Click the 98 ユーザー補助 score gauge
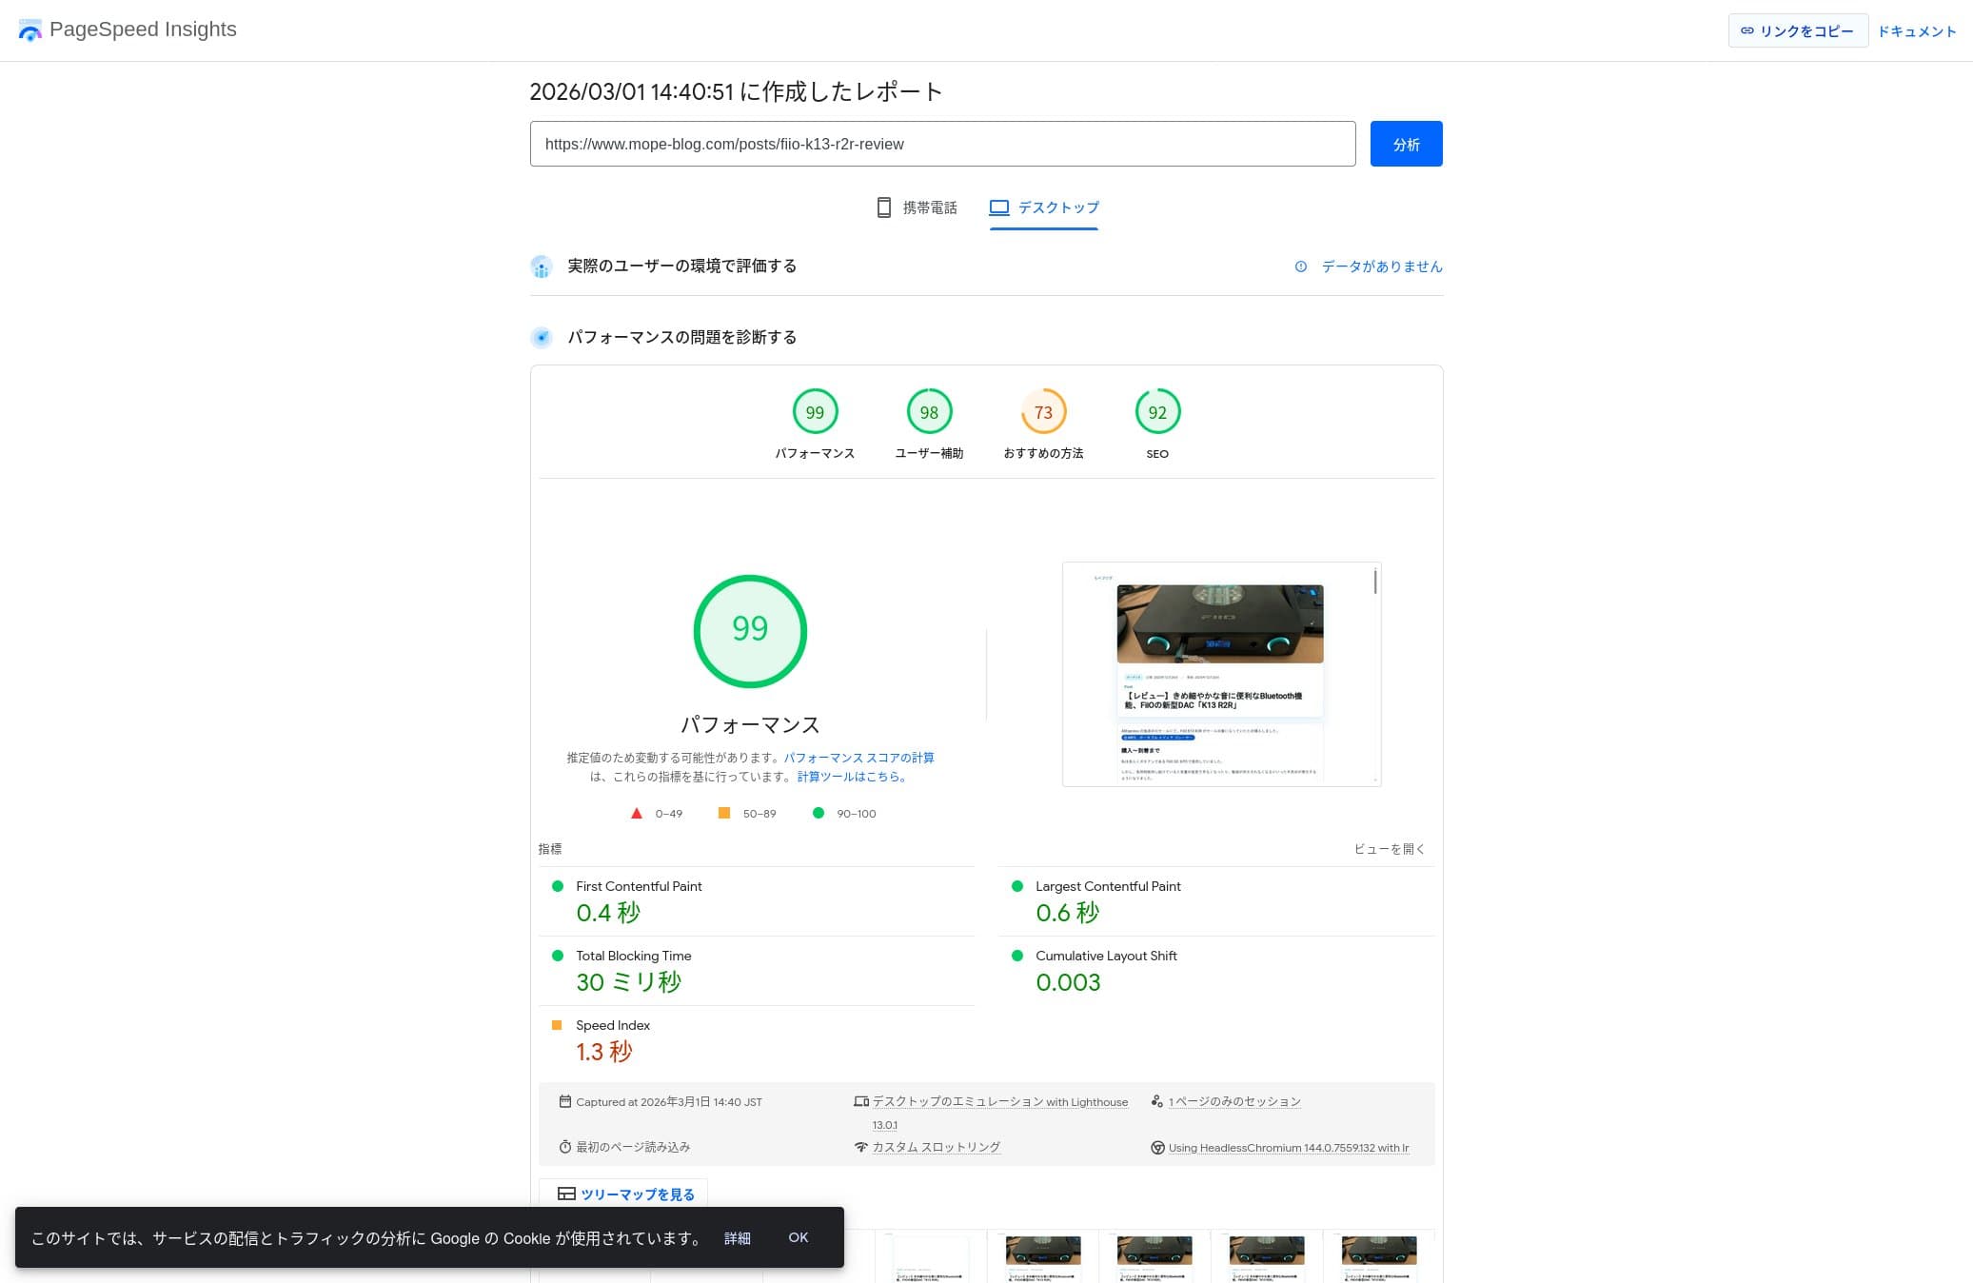Image resolution: width=1973 pixels, height=1283 pixels. click(x=929, y=412)
